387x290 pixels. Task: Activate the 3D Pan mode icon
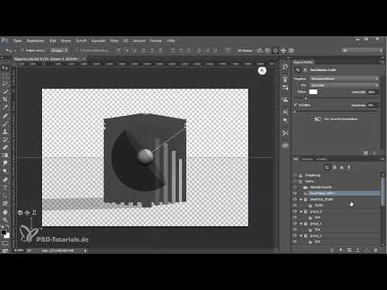click(276, 50)
